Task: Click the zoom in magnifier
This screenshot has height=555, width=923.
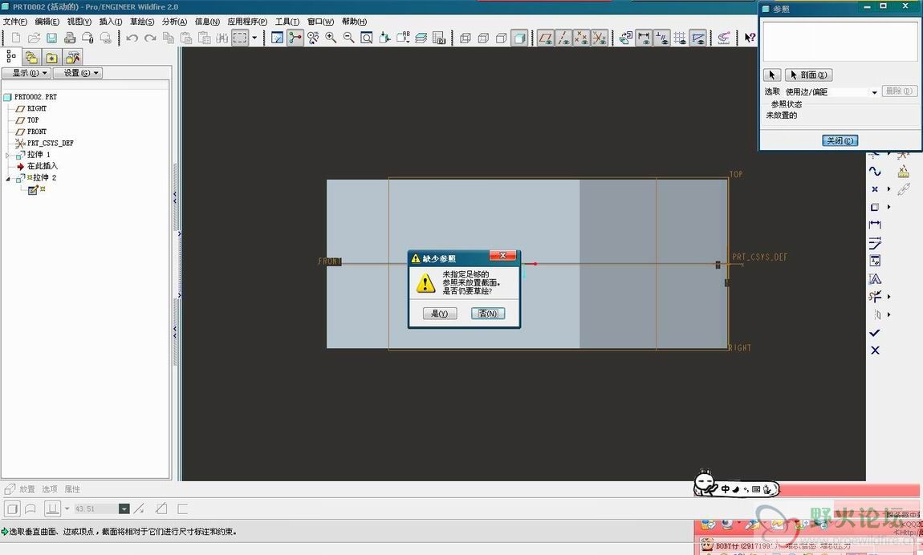Action: coord(331,38)
